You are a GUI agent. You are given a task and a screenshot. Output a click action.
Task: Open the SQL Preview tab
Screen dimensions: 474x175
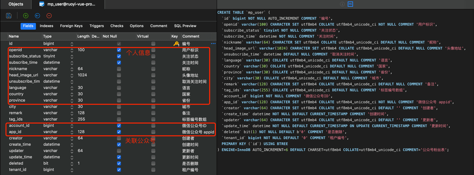point(185,26)
